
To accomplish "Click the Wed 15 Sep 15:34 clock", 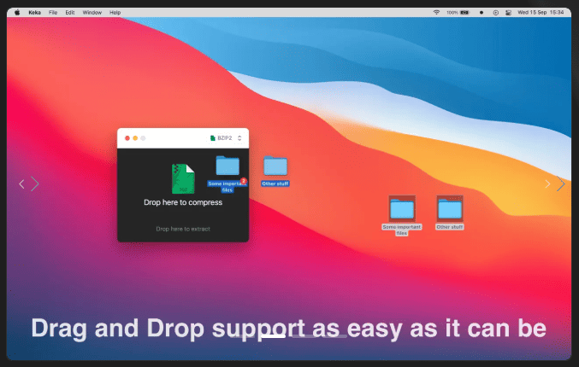I will [x=541, y=13].
